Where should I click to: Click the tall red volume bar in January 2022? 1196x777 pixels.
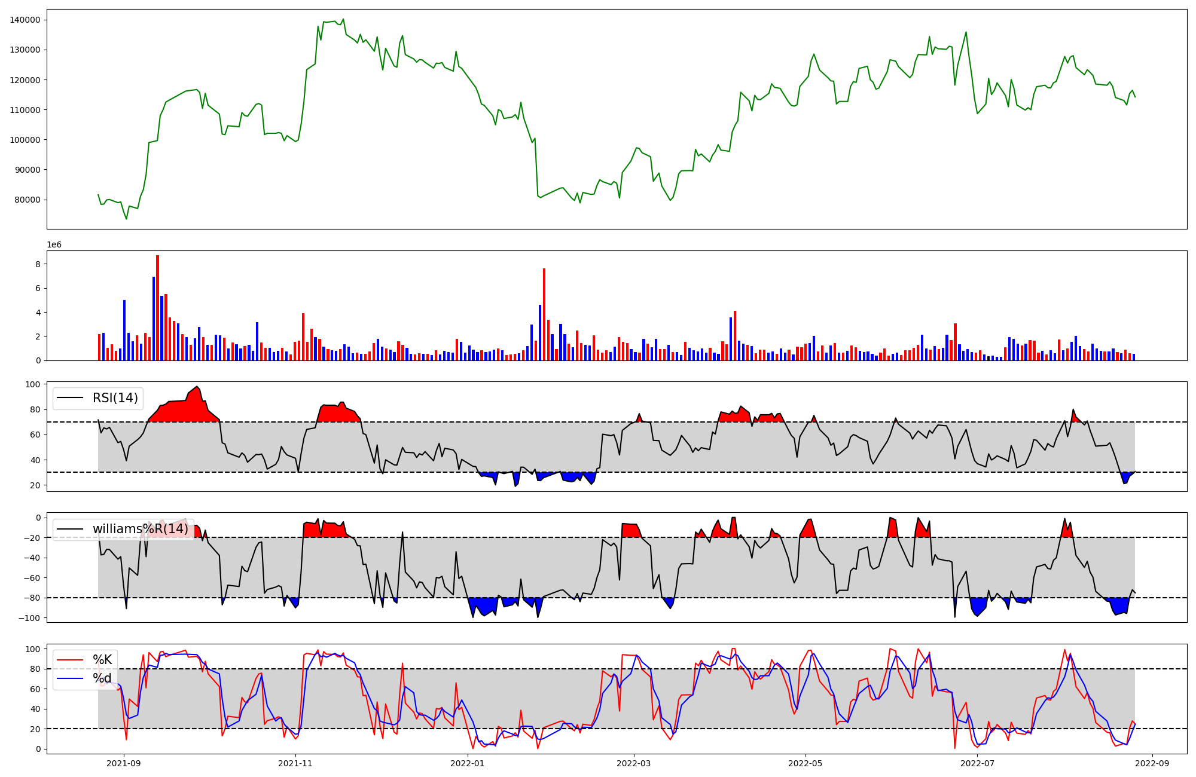pyautogui.click(x=544, y=314)
